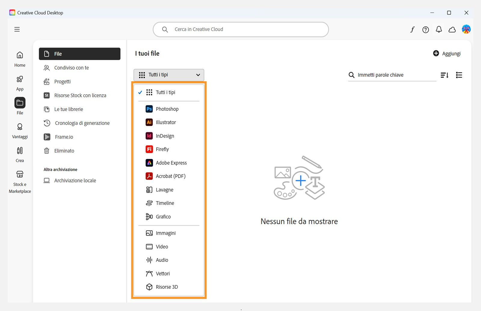Screen dimensions: 481x311
Task: Open Condiviso con te
Action: coord(80,68)
